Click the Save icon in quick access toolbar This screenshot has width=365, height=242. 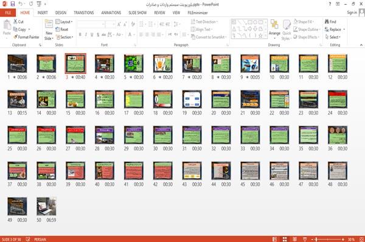[x=13, y=4]
